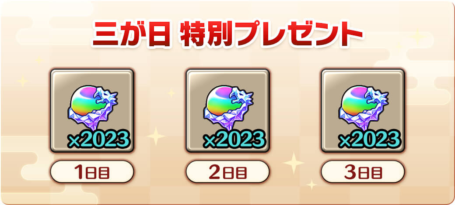Tap the purple crystal base of day 1 orb
Screen dimensions: 455x205
(92, 119)
